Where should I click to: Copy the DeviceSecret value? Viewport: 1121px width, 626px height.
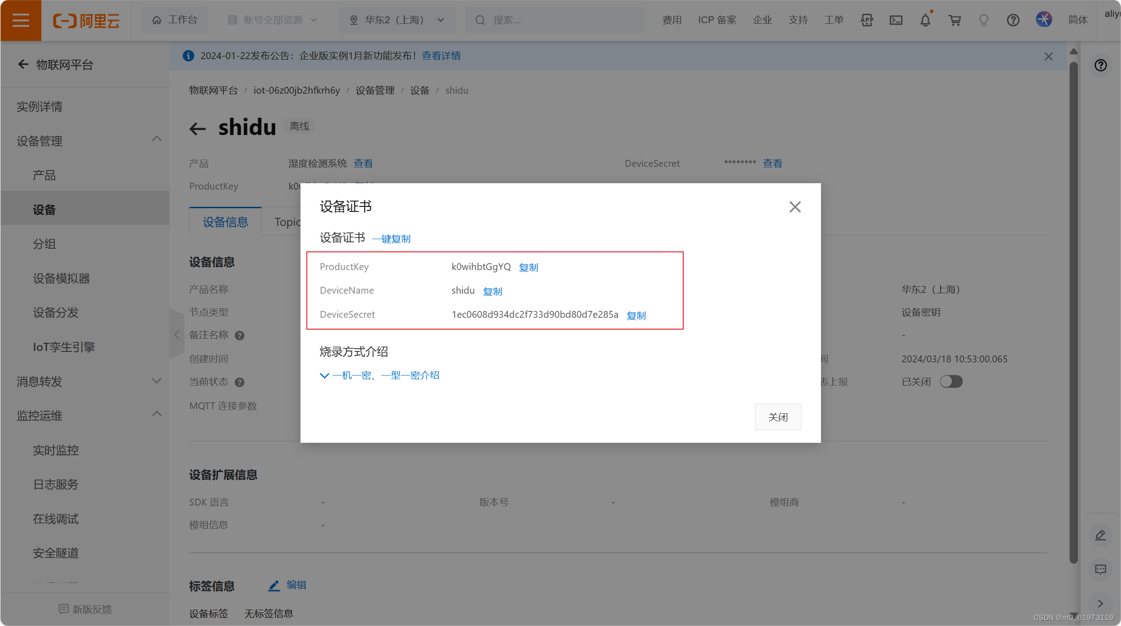(x=636, y=316)
